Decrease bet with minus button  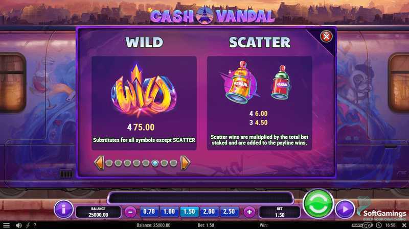tap(130, 212)
